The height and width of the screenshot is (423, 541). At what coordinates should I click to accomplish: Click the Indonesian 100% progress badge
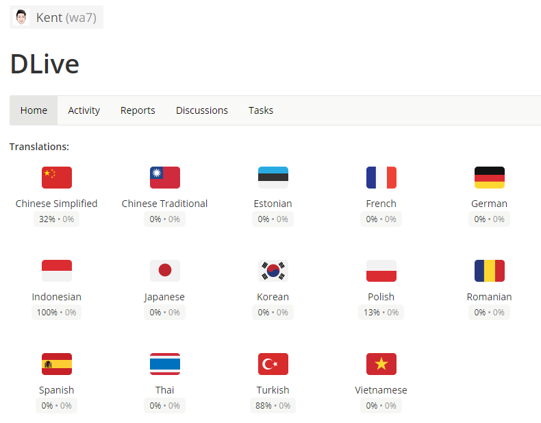(x=57, y=313)
